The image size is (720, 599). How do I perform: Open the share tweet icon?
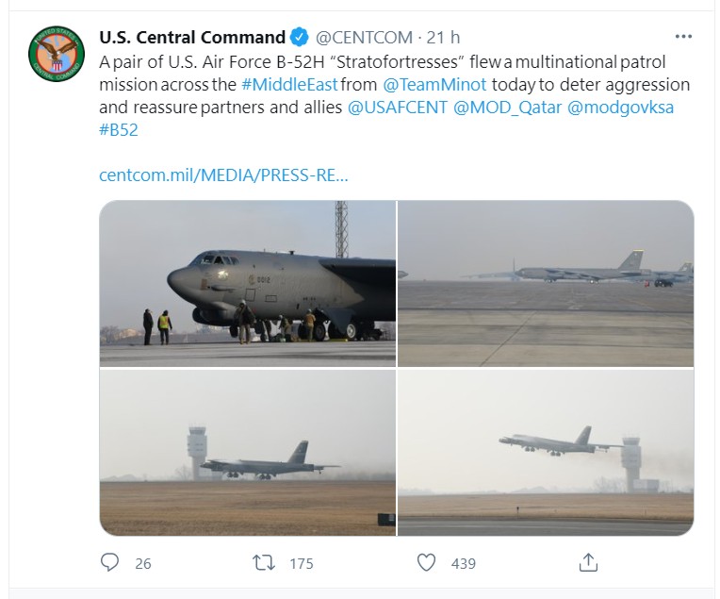tap(587, 563)
